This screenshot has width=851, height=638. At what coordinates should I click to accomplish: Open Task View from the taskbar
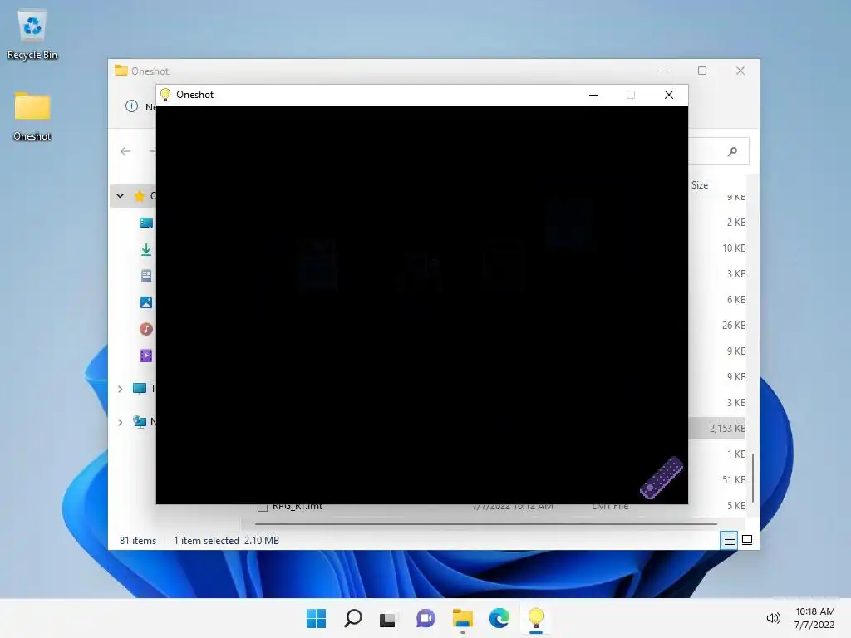coord(389,618)
